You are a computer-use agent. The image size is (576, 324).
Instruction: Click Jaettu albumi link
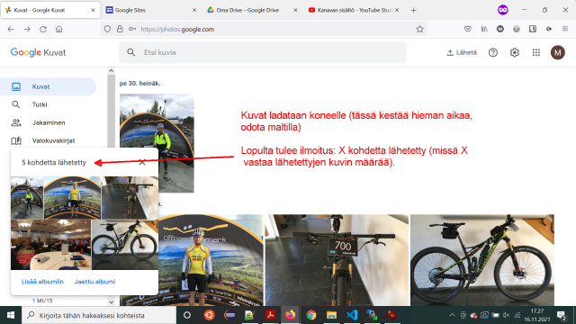click(94, 282)
